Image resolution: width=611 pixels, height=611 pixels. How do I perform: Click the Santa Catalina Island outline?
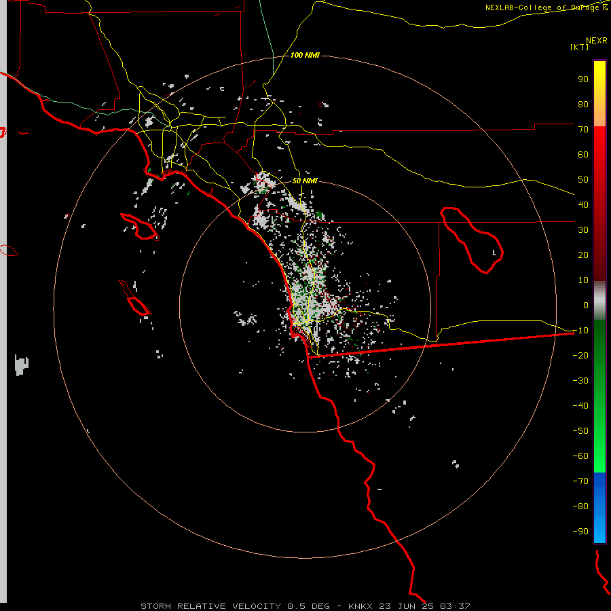(x=139, y=226)
